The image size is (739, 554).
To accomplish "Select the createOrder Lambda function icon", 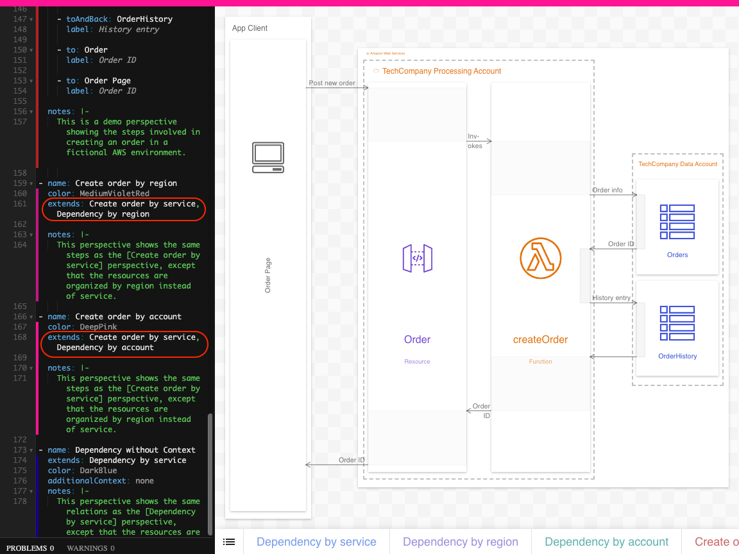I will point(540,258).
